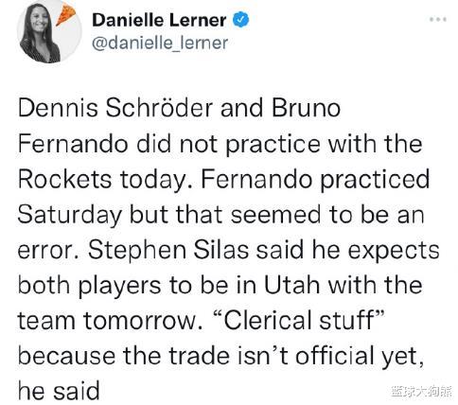The height and width of the screenshot is (405, 458).
Task: Click the word error in the tweet
Action: (48, 251)
